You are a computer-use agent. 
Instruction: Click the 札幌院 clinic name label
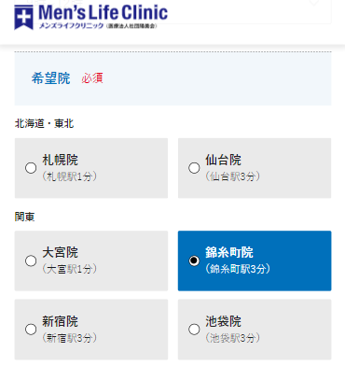60,160
